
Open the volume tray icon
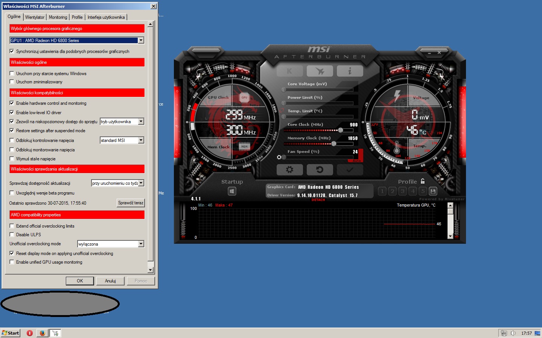point(513,333)
